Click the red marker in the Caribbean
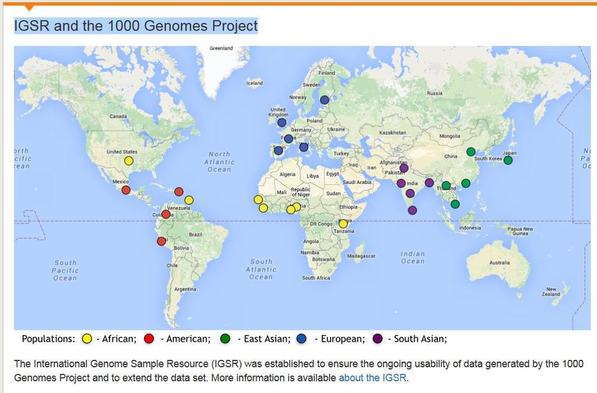 [x=179, y=192]
